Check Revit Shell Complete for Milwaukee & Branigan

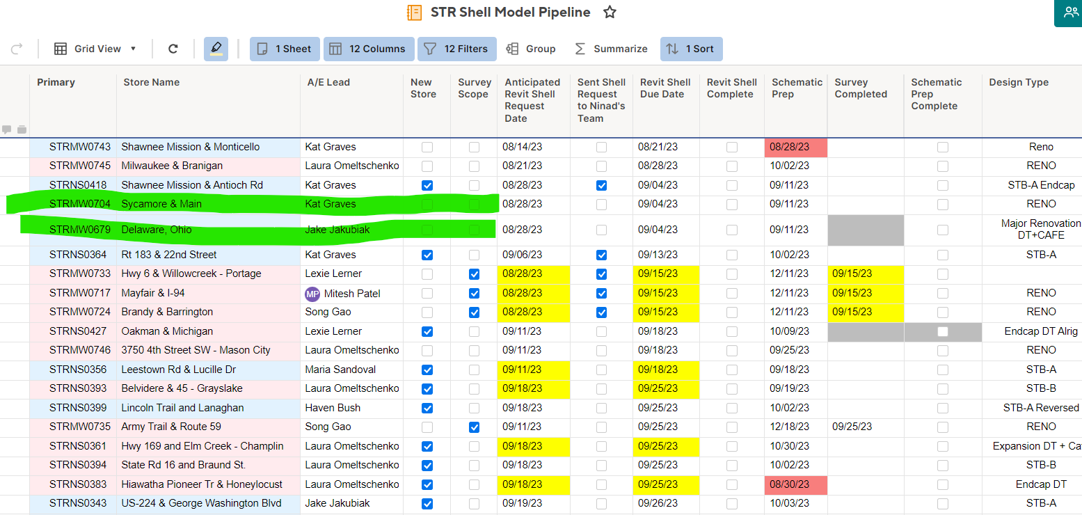731,166
